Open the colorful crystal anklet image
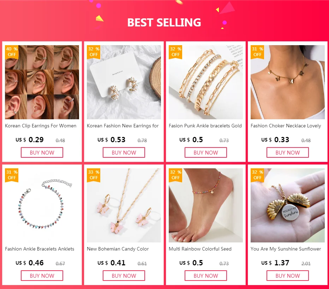Image resolution: width=329 pixels, height=289 pixels. click(42, 205)
